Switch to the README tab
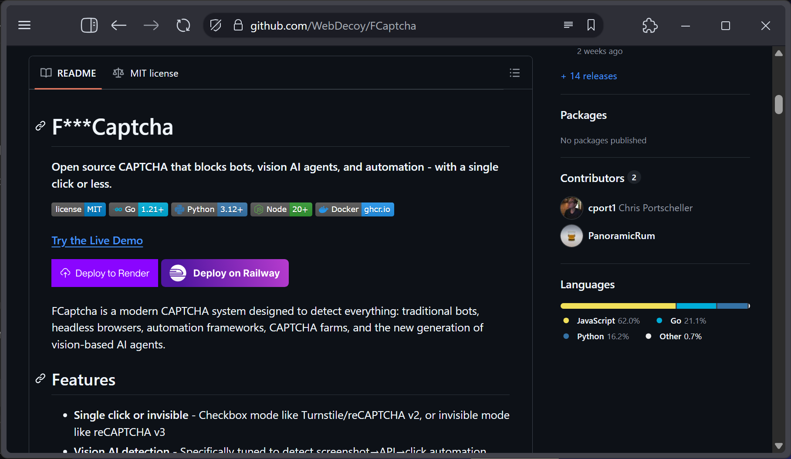The width and height of the screenshot is (791, 459). pos(68,73)
